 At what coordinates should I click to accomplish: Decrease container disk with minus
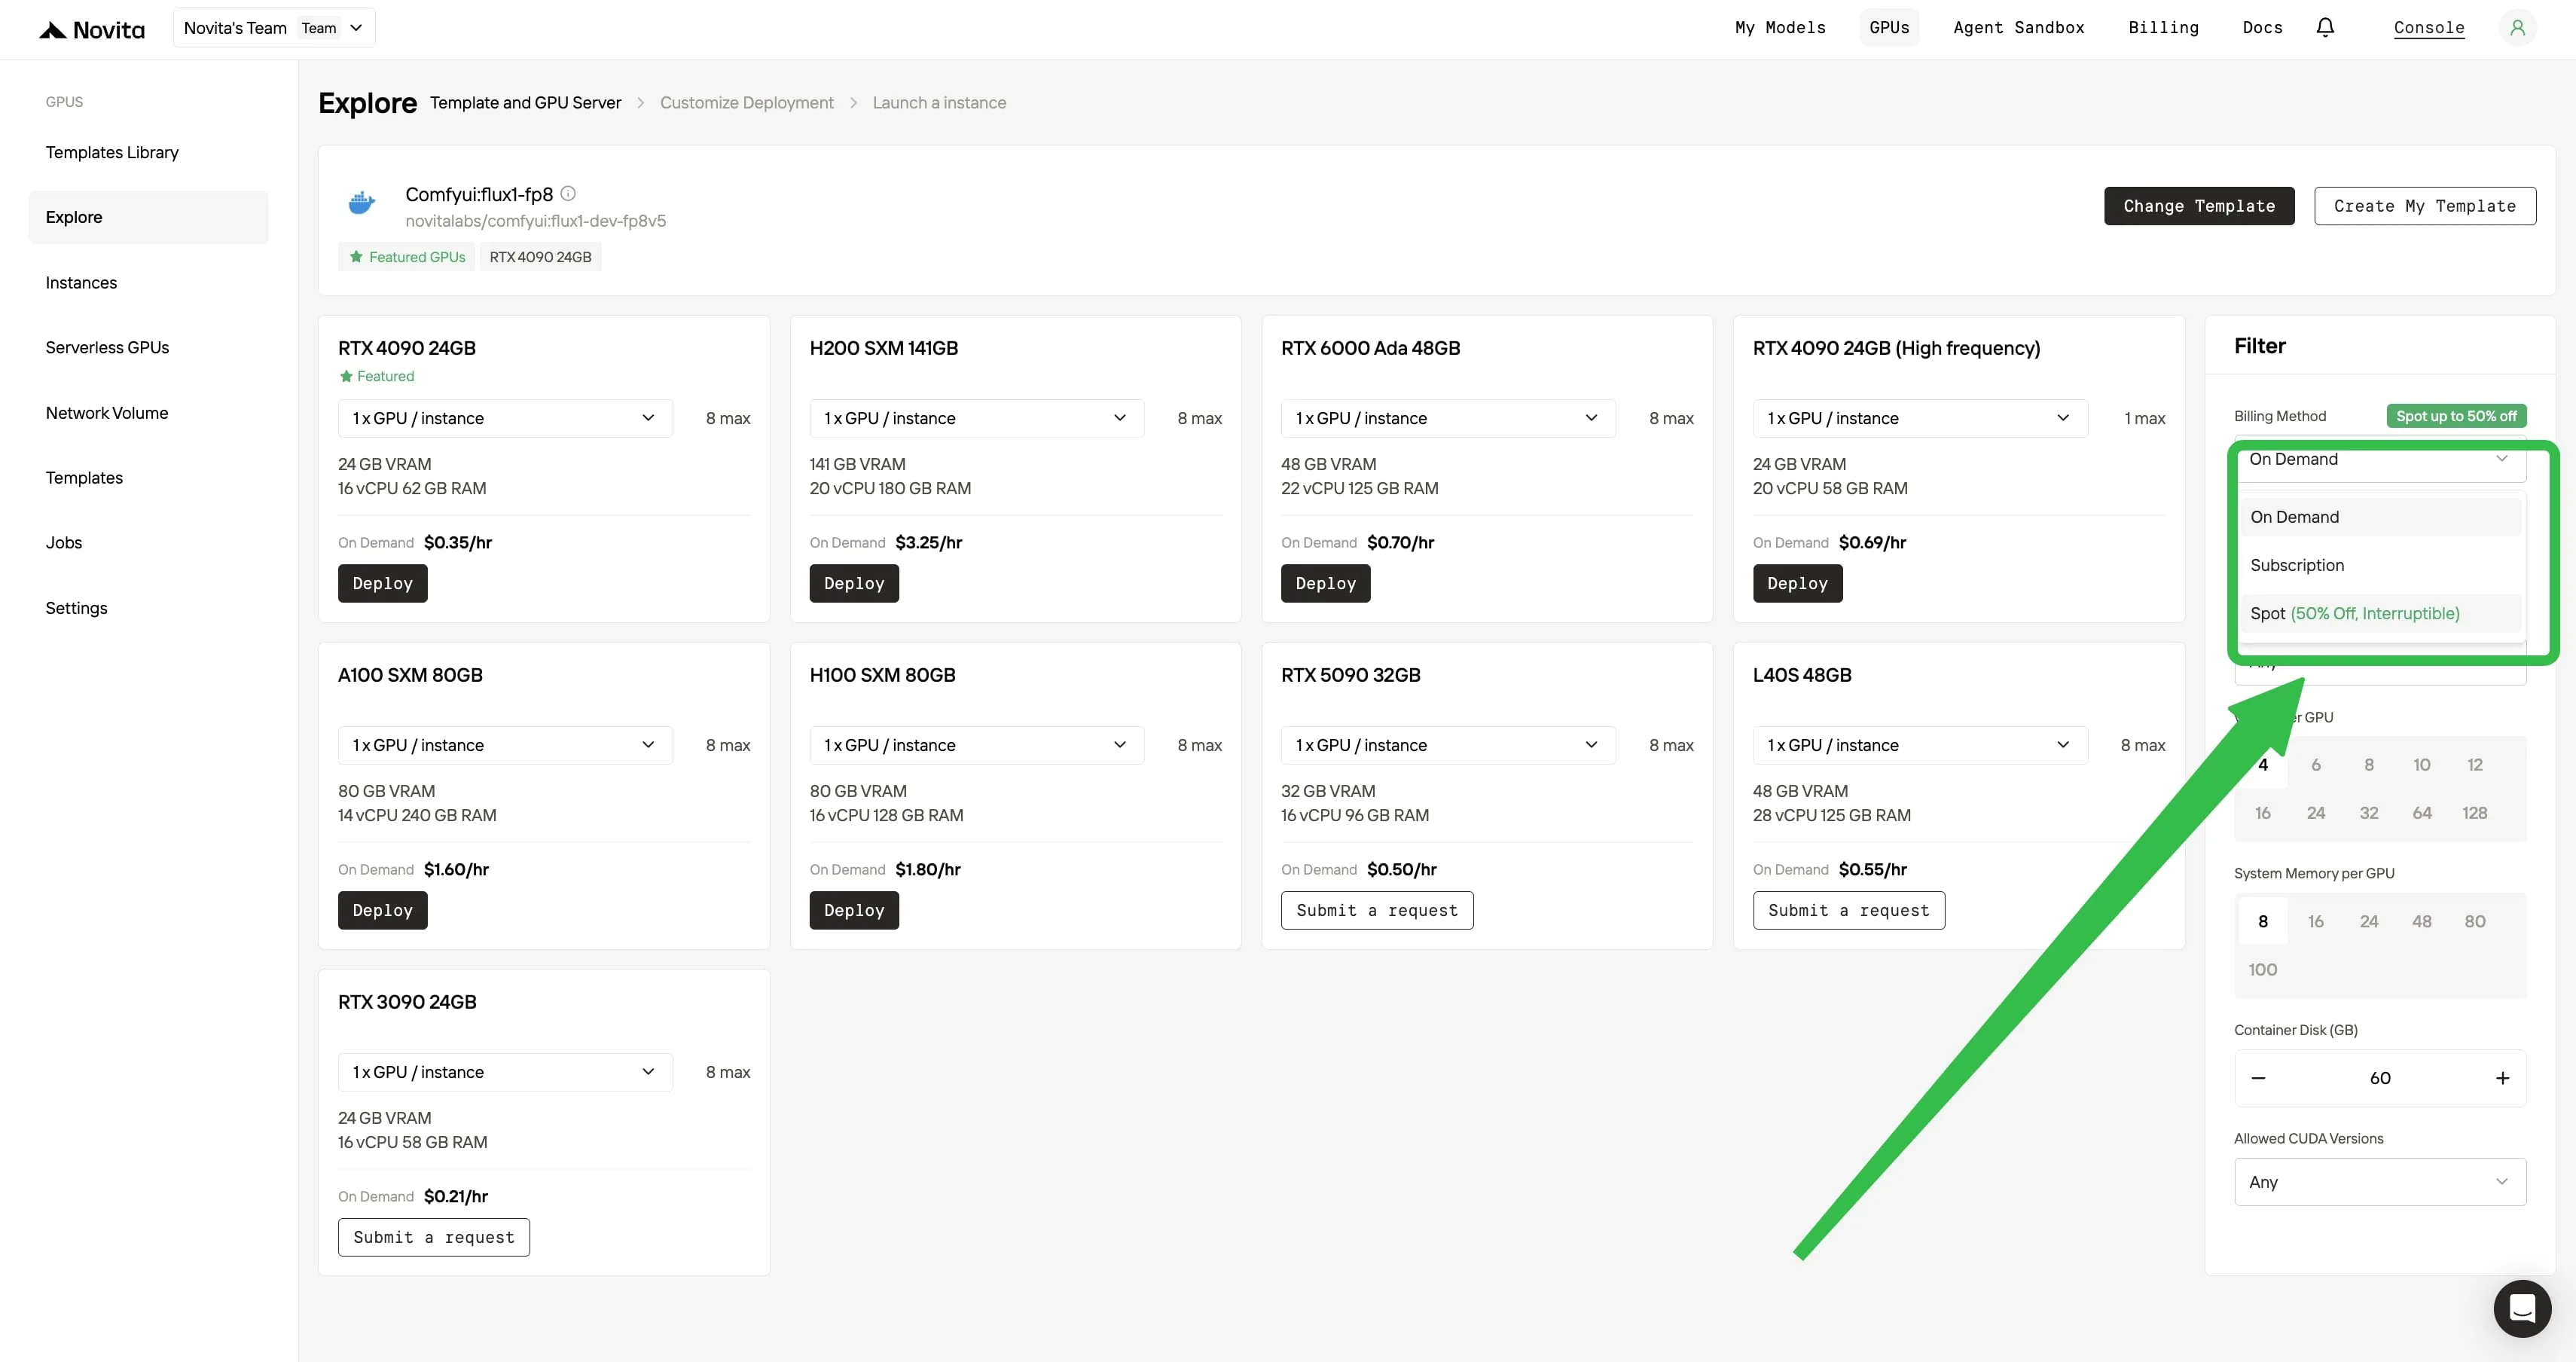pyautogui.click(x=2258, y=1078)
